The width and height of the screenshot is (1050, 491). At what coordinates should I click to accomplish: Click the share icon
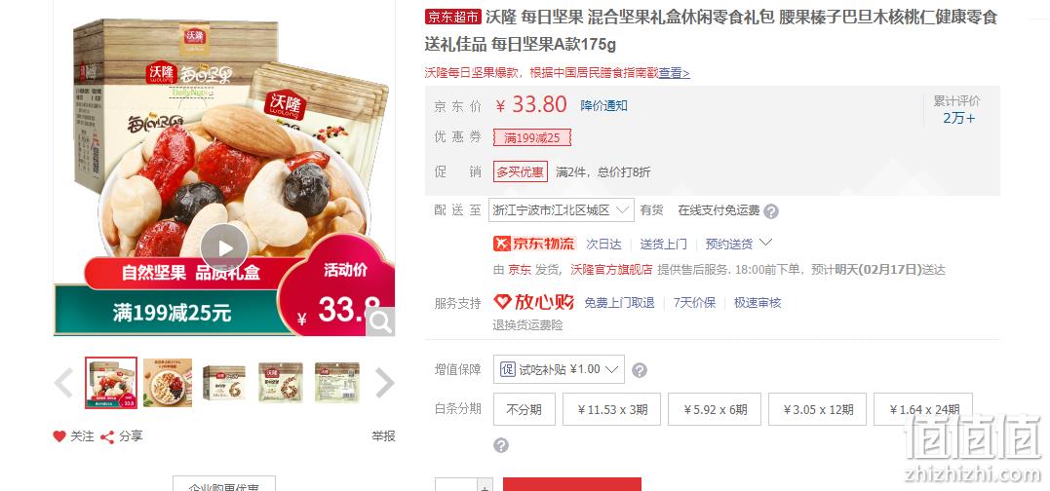(x=106, y=437)
